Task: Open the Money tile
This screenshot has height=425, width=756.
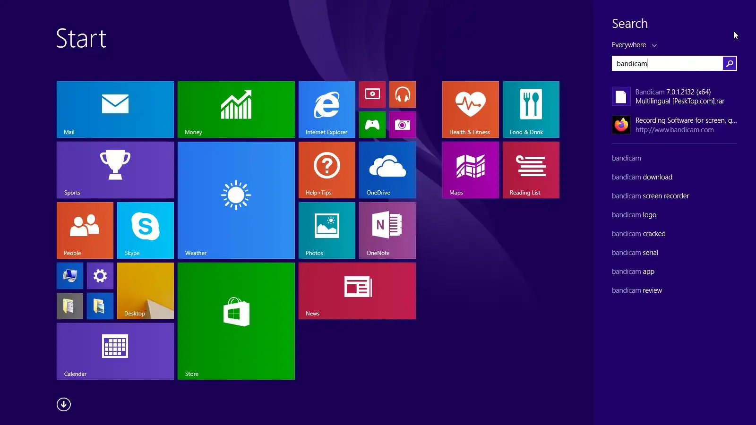Action: [x=236, y=110]
